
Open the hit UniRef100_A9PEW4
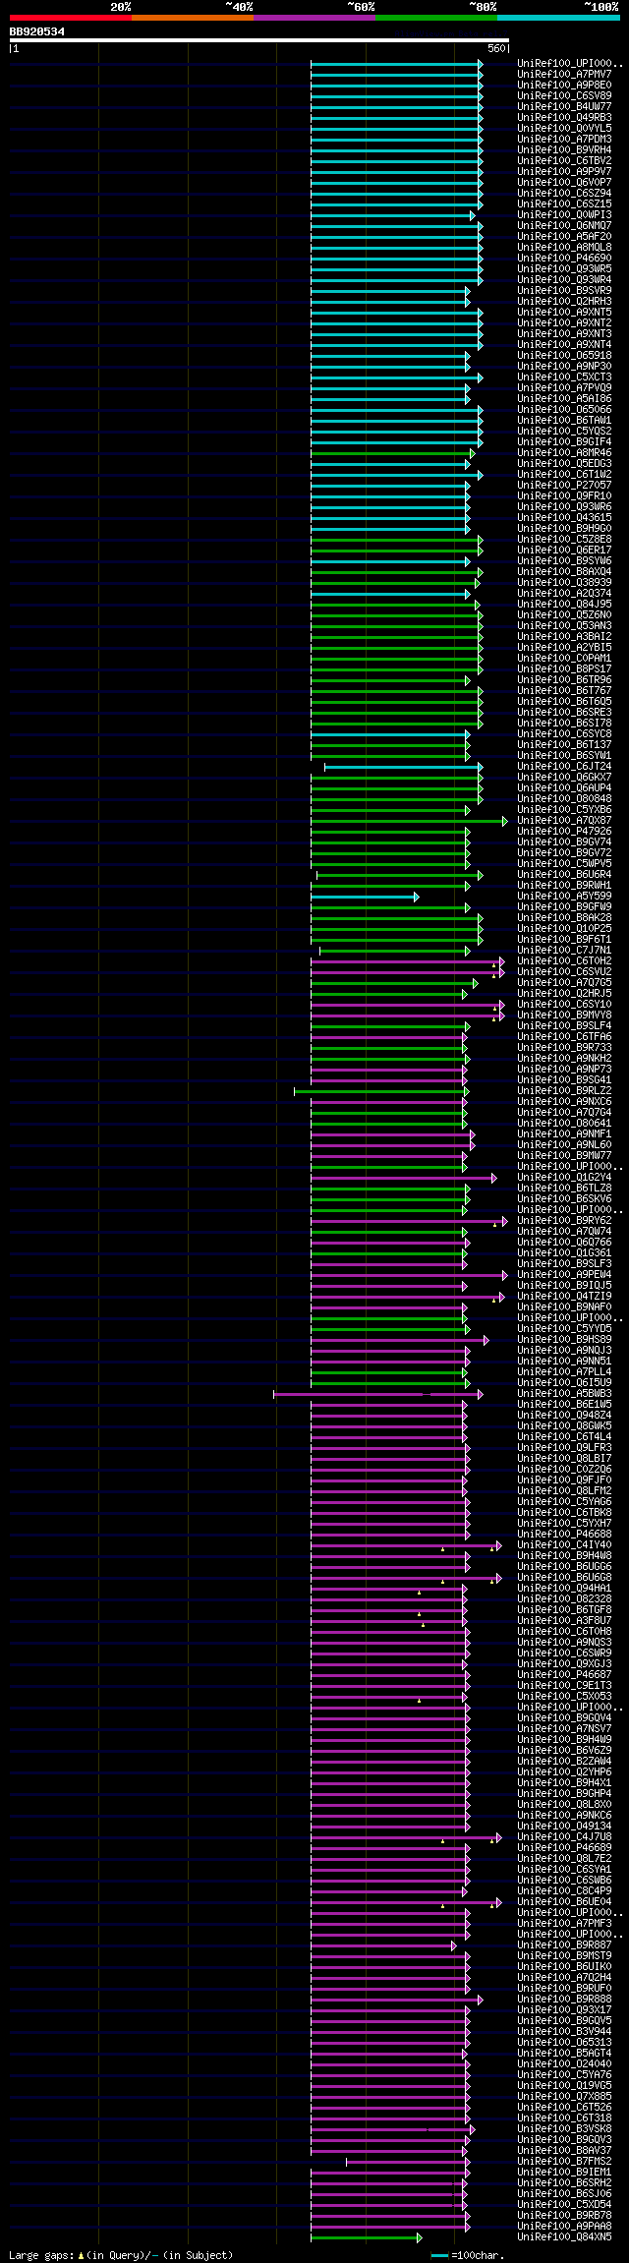click(x=564, y=1274)
